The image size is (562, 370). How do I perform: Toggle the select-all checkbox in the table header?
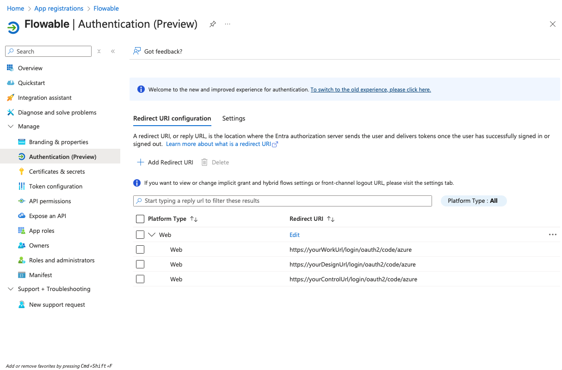140,219
